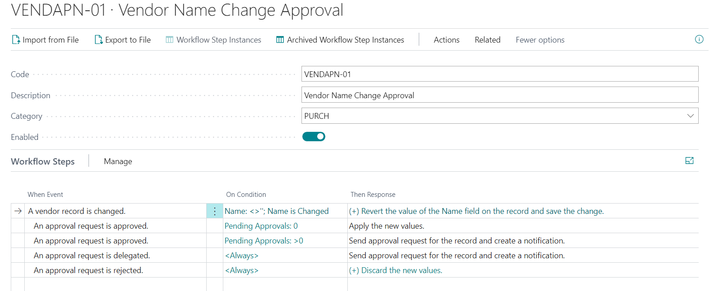
Task: Open the Category dropdown arrow
Action: pyautogui.click(x=691, y=116)
